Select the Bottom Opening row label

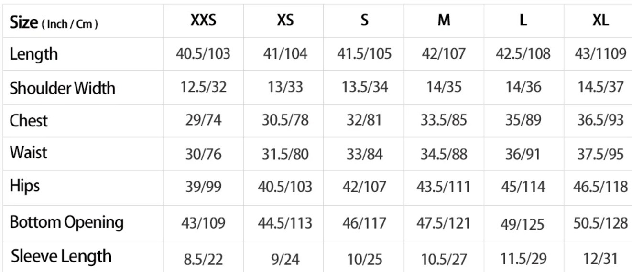click(x=67, y=222)
